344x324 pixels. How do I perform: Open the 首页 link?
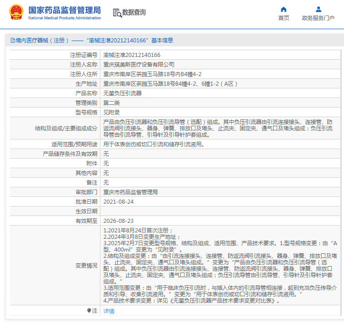point(284,18)
